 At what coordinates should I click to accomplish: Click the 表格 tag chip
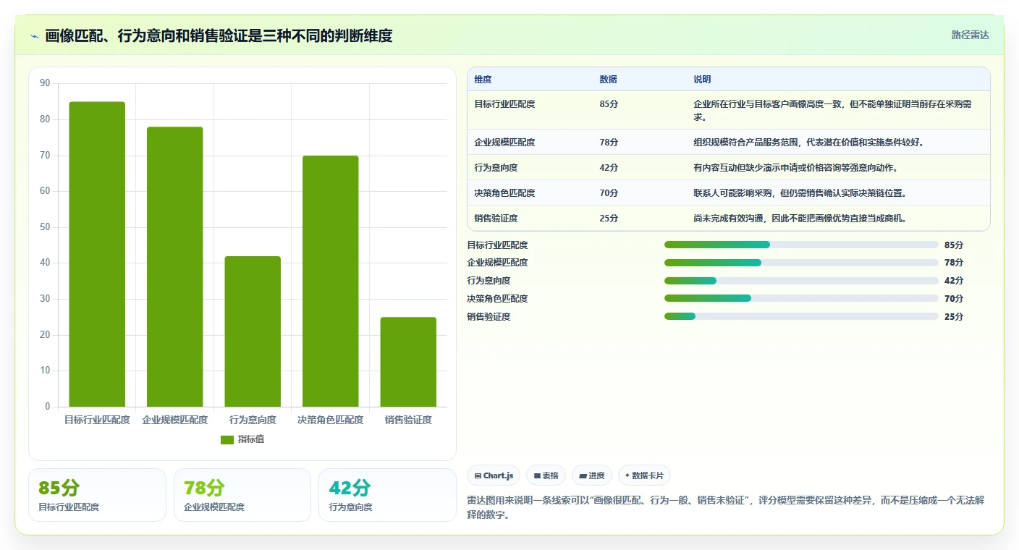click(546, 475)
